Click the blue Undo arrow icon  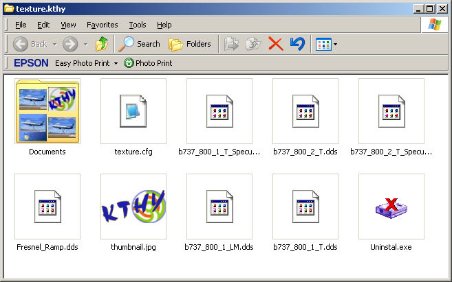(297, 44)
